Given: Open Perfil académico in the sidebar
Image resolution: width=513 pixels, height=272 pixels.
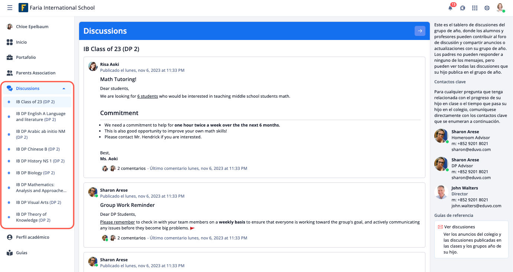Looking at the screenshot, I should pyautogui.click(x=33, y=237).
